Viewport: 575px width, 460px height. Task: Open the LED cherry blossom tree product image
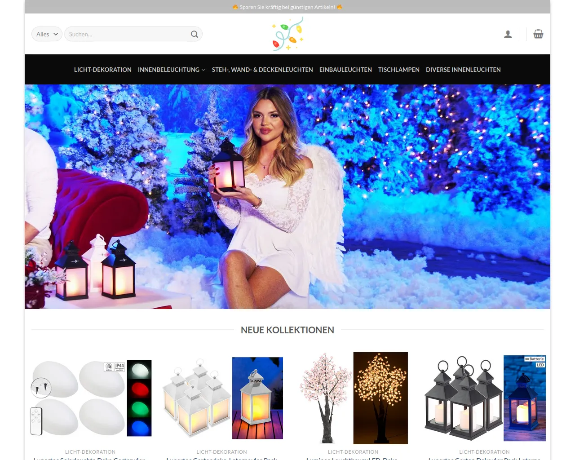353,398
